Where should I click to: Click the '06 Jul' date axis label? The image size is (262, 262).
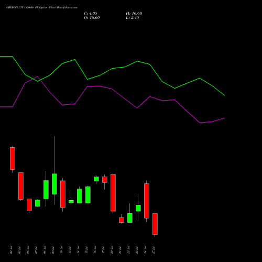28,250
